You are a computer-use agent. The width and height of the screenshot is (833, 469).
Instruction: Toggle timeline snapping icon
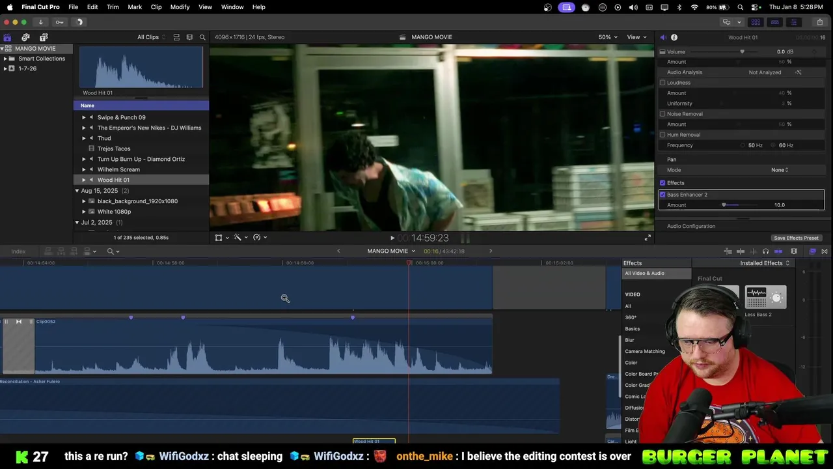tap(778, 251)
